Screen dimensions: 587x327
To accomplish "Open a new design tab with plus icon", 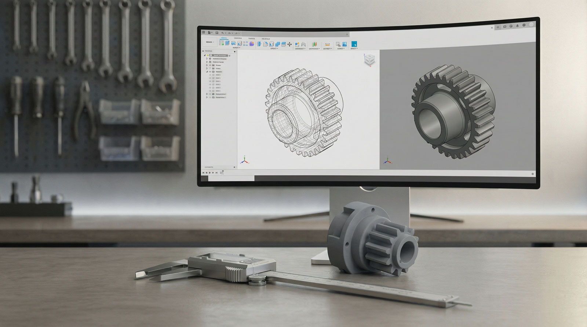I will coord(498,27).
